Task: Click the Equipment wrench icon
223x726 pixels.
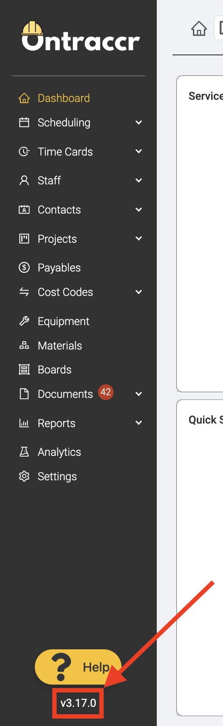Action: pyautogui.click(x=24, y=321)
